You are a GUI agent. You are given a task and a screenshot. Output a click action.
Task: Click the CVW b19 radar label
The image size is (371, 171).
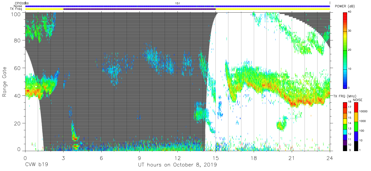click(36, 165)
